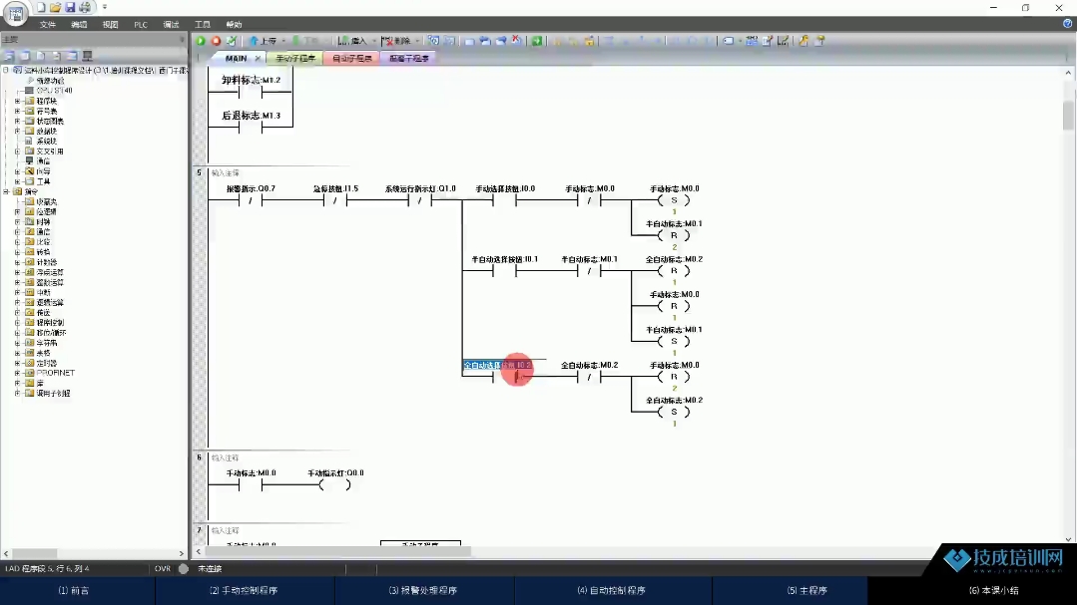1077x605 pixels.
Task: Close the MAIN tab
Action: coord(258,58)
